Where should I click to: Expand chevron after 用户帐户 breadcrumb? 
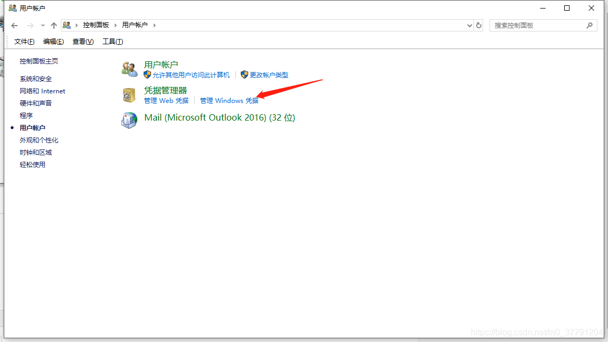[x=154, y=25]
